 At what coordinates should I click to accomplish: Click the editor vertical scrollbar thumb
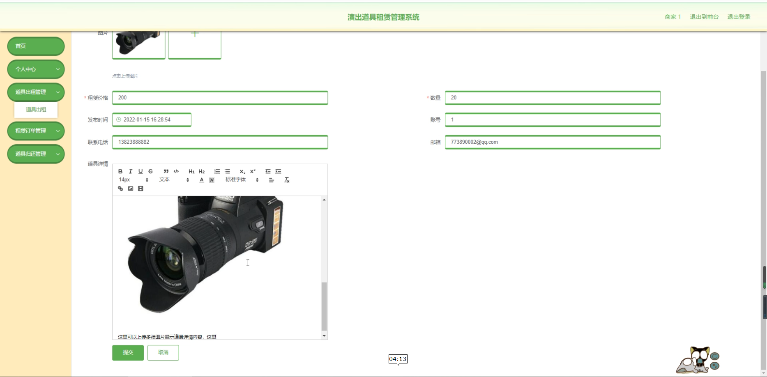point(324,306)
